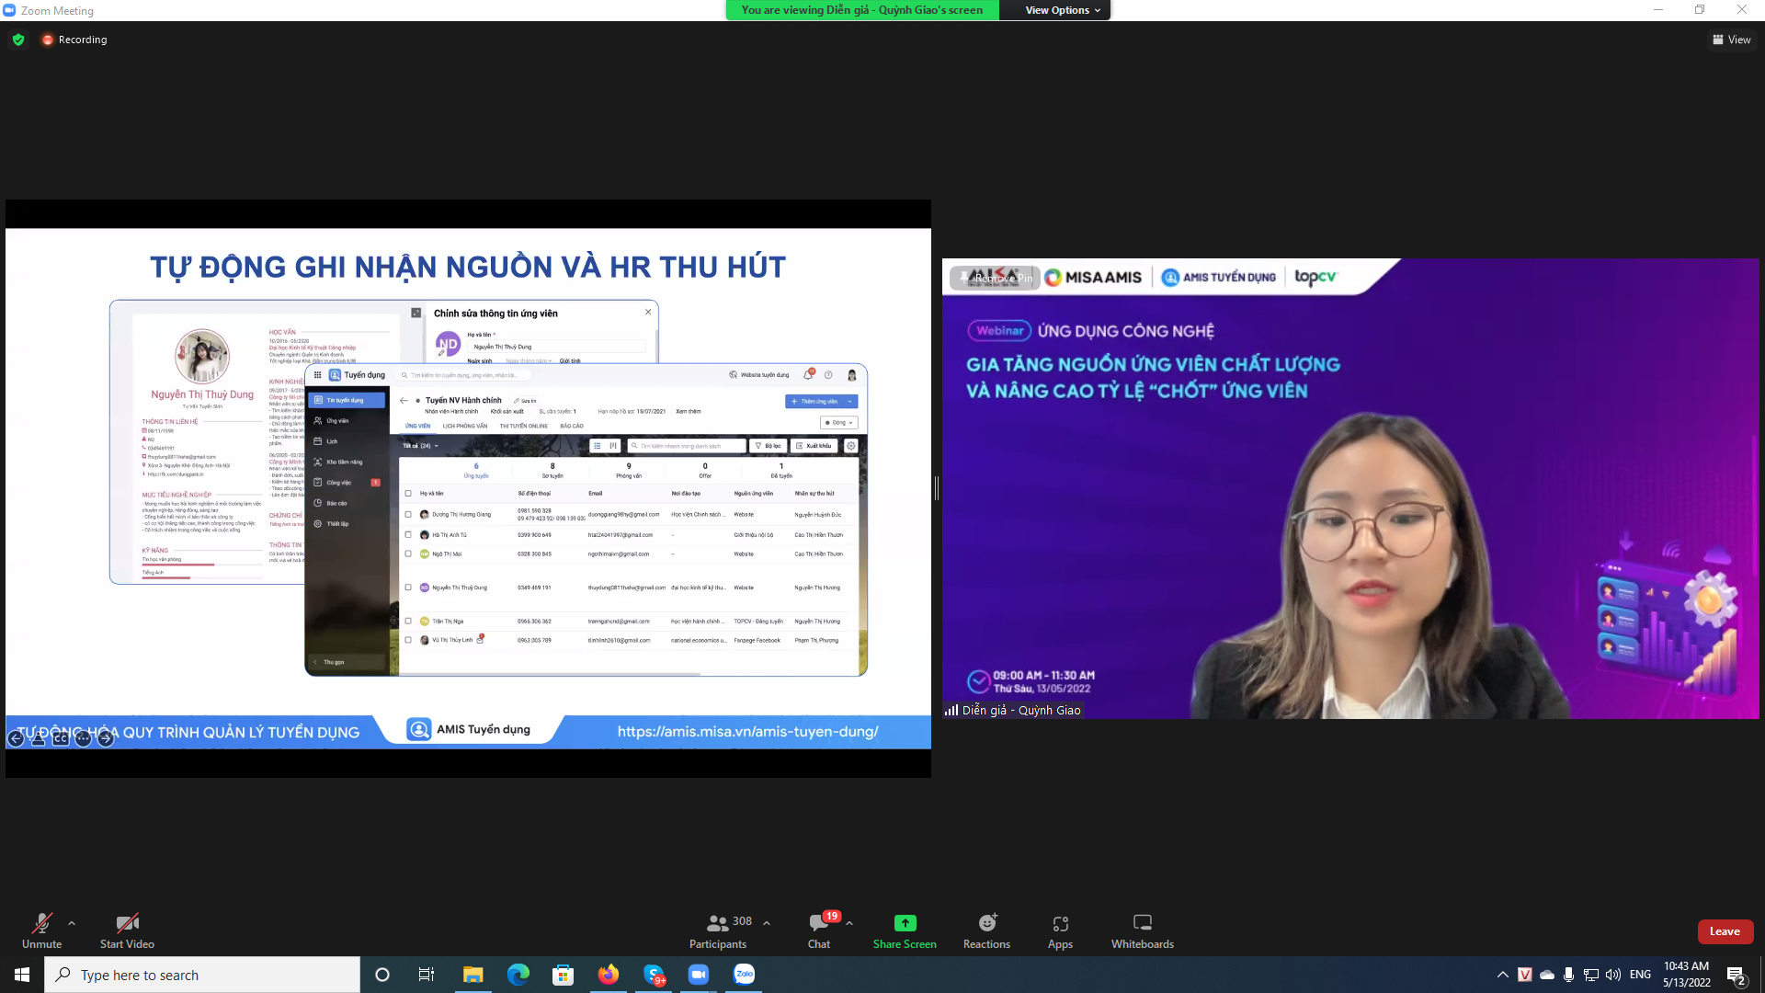Open the Participants panel

pos(718,930)
